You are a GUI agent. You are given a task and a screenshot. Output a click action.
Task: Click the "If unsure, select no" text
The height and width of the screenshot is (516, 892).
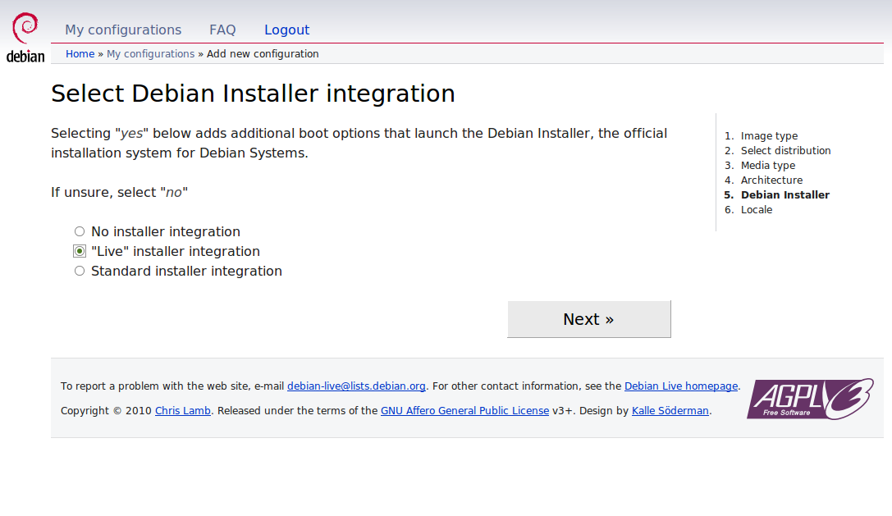120,192
